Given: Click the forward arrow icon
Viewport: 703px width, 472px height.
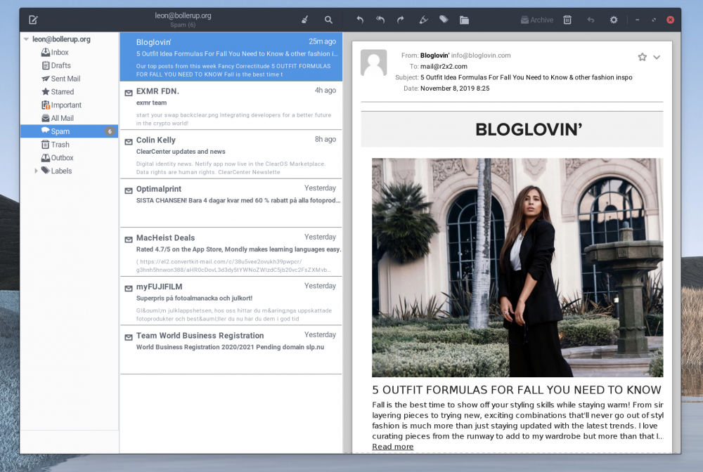Looking at the screenshot, I should (401, 20).
